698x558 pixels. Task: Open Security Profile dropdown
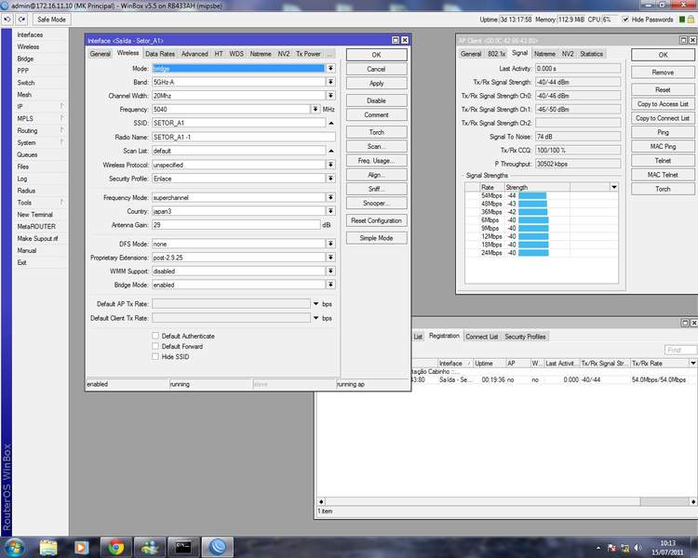pos(330,179)
